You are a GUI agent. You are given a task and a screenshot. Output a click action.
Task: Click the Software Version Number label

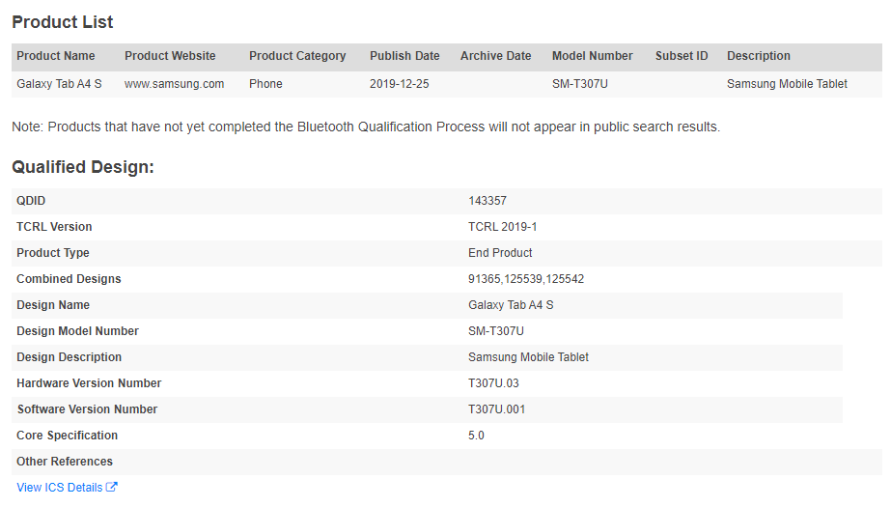pos(87,409)
